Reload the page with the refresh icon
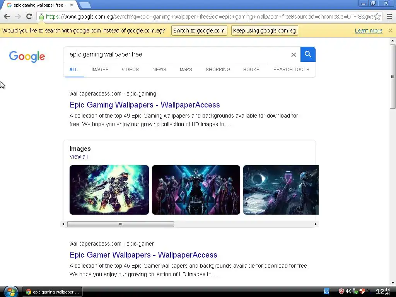 29,17
